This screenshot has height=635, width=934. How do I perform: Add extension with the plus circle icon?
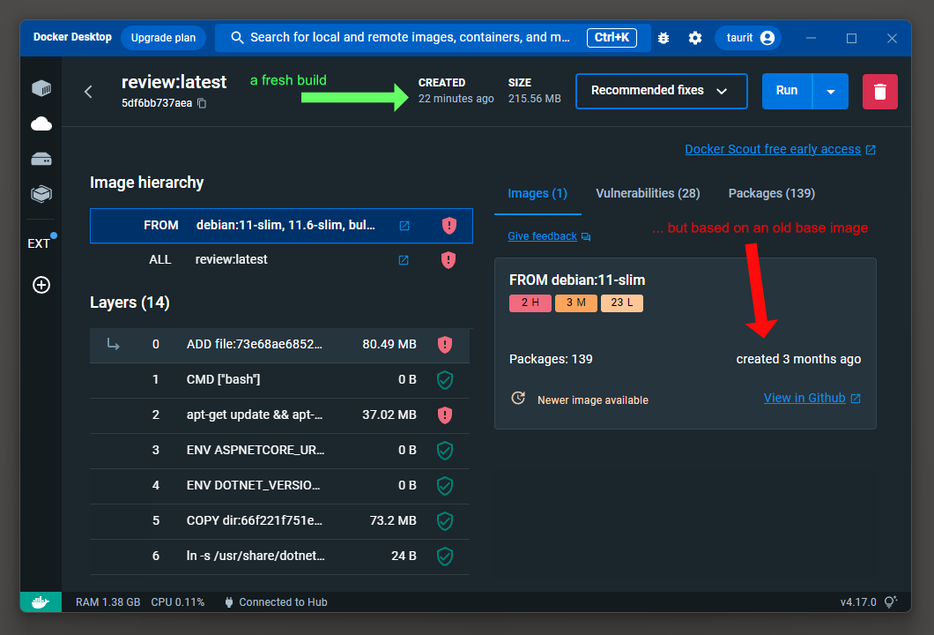click(41, 285)
